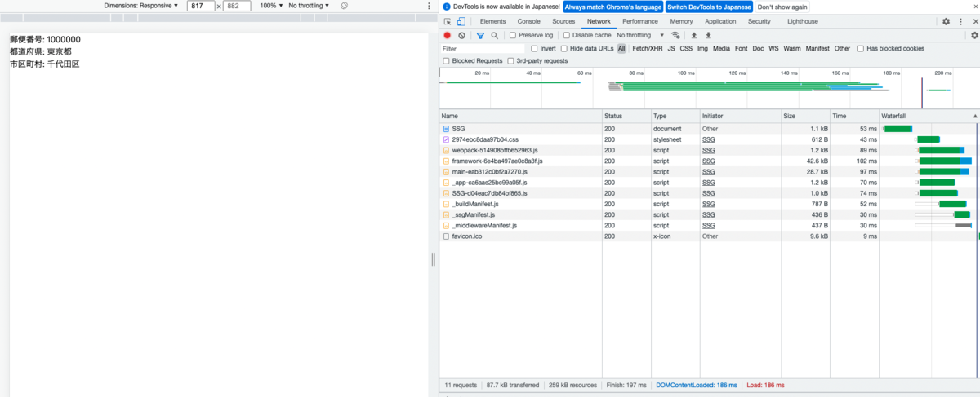
Task: Click the panel divider drag handle
Action: (433, 259)
